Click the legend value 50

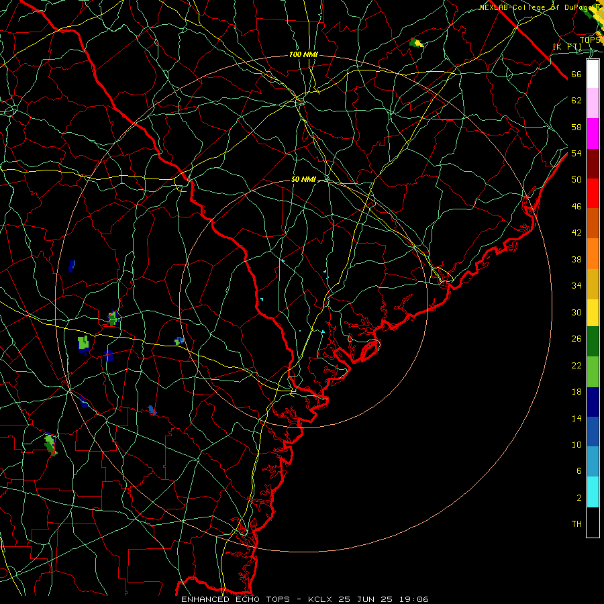(x=576, y=179)
